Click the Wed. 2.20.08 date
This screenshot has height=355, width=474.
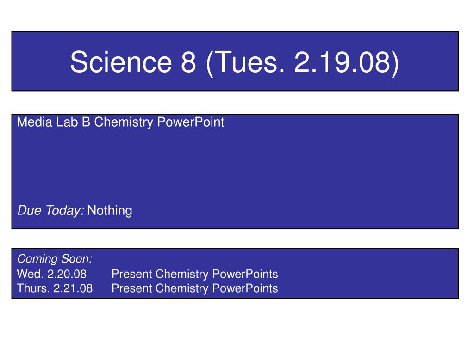point(52,274)
